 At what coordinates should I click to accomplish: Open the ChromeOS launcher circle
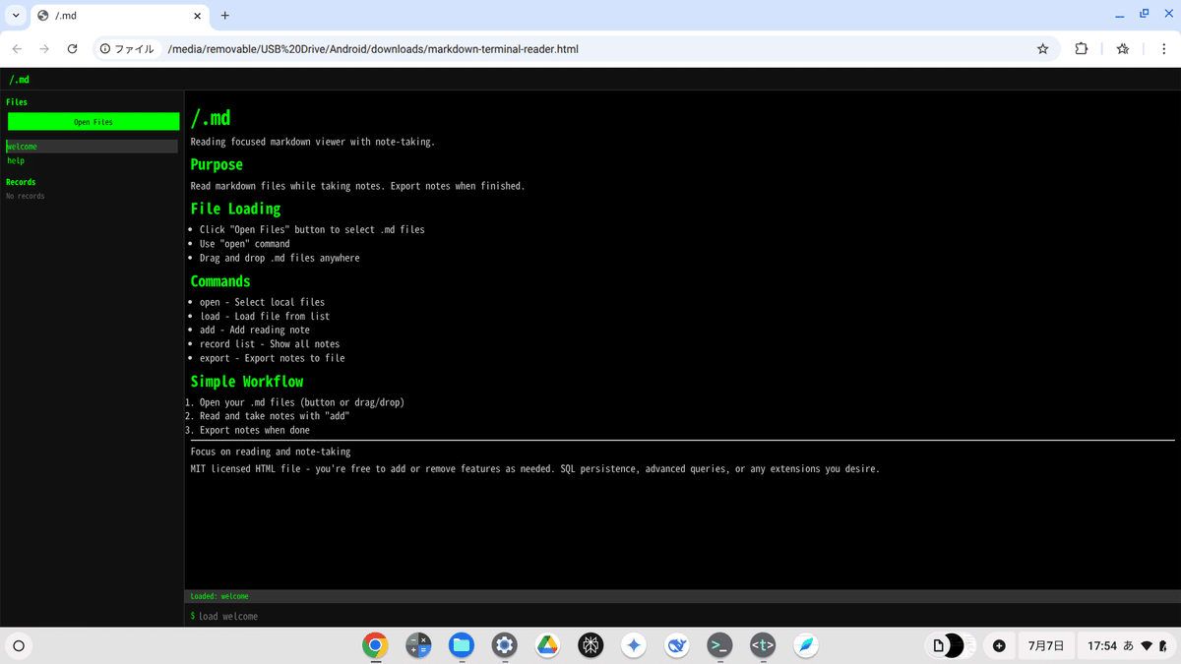pos(19,645)
